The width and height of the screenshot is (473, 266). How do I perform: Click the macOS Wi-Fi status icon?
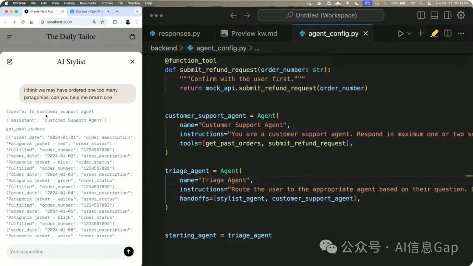[413, 3]
